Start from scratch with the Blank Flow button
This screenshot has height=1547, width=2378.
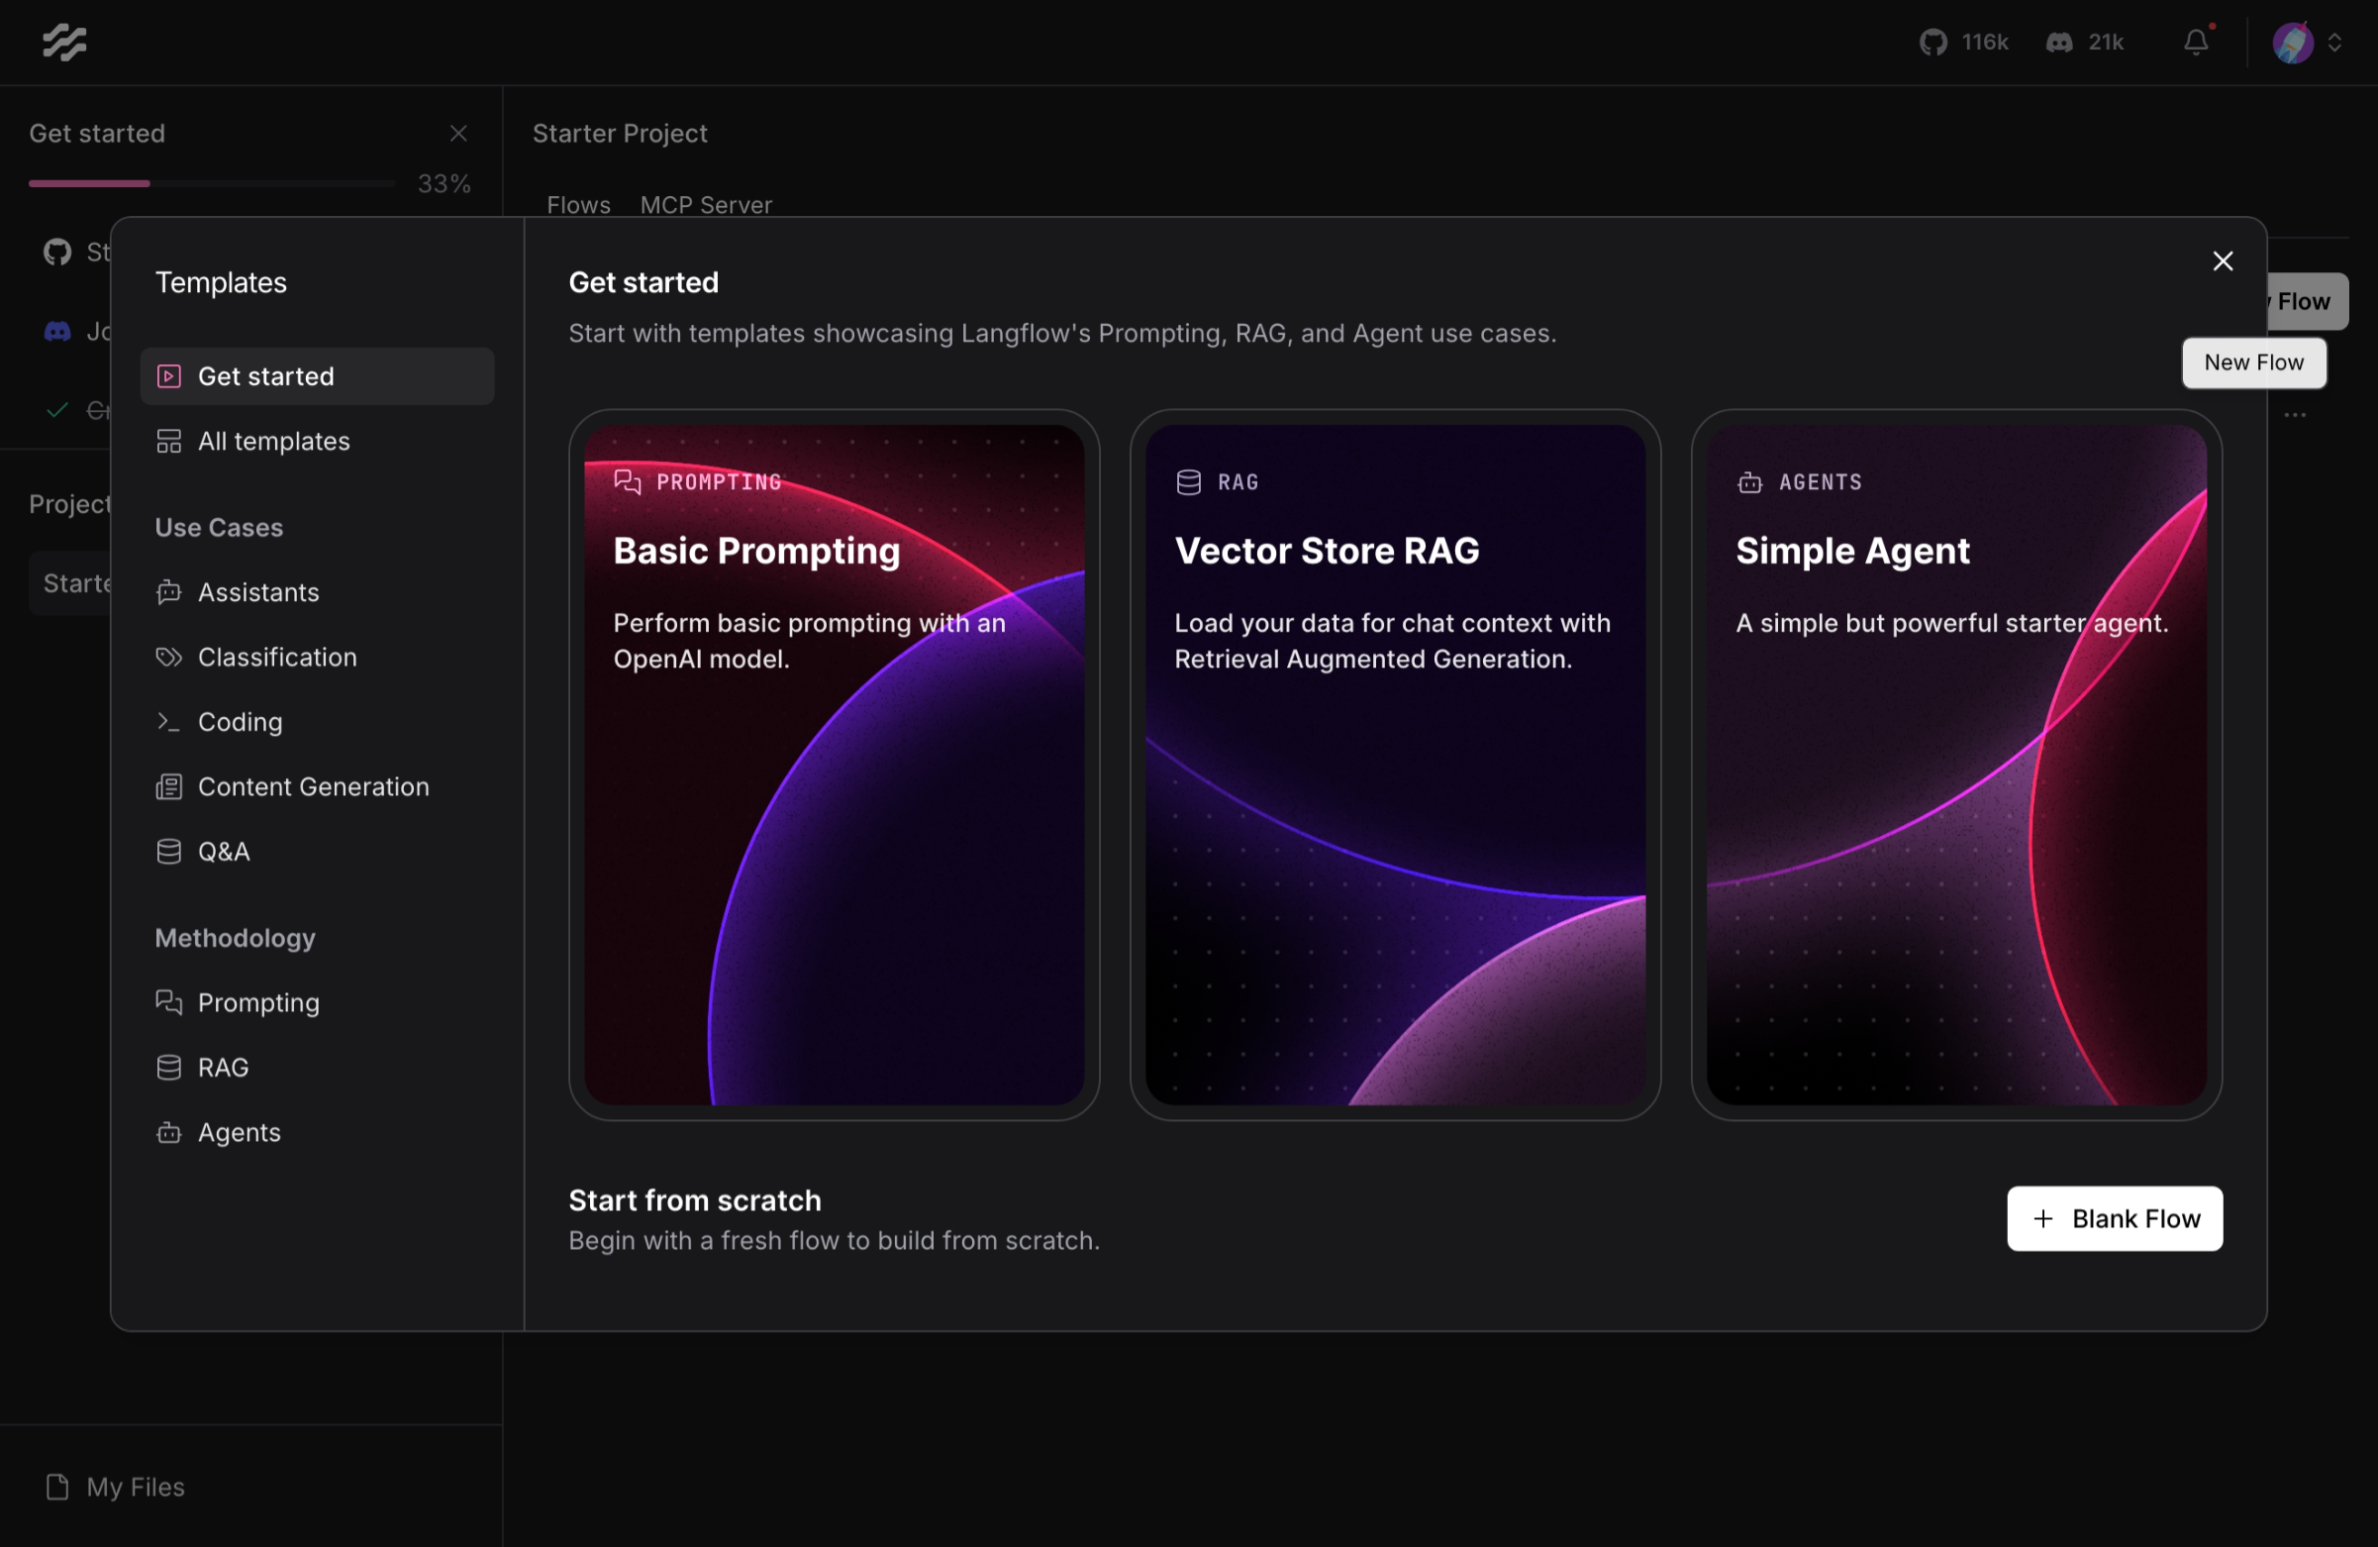(2115, 1218)
